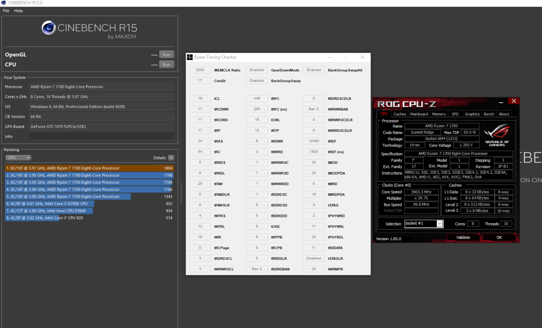542x328 pixels.
Task: Open the CPU ranking dropdown
Action: pyautogui.click(x=18, y=158)
